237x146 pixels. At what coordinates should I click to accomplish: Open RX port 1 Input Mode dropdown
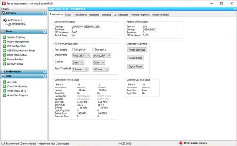click(x=102, y=55)
